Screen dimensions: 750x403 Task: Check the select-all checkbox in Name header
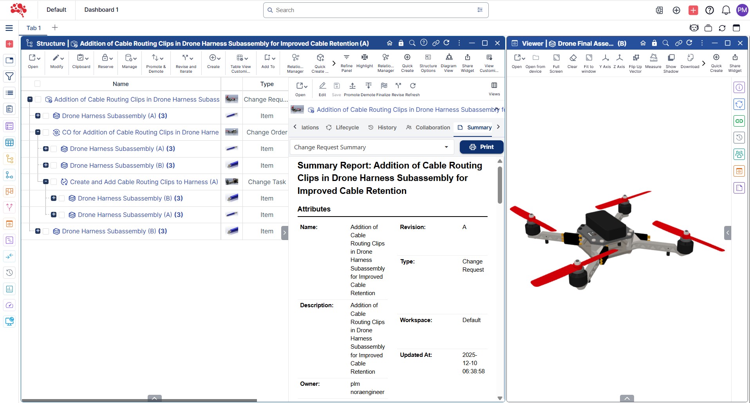38,84
